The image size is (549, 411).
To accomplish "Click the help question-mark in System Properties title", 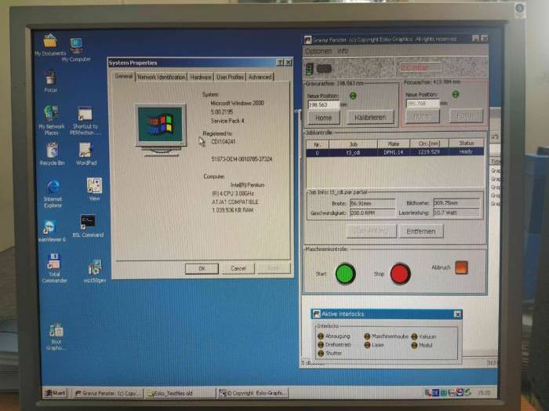I will 280,63.
